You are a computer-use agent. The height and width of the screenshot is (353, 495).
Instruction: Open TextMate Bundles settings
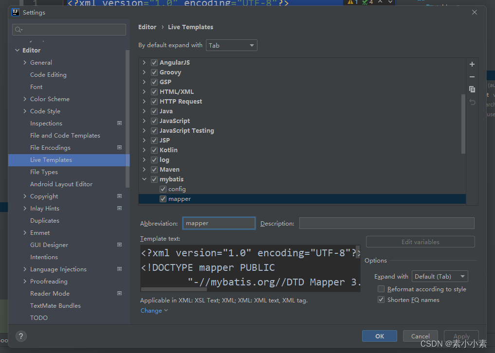tap(55, 305)
